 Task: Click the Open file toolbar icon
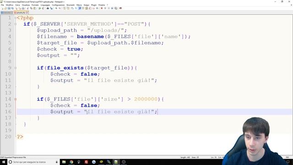[5, 8]
